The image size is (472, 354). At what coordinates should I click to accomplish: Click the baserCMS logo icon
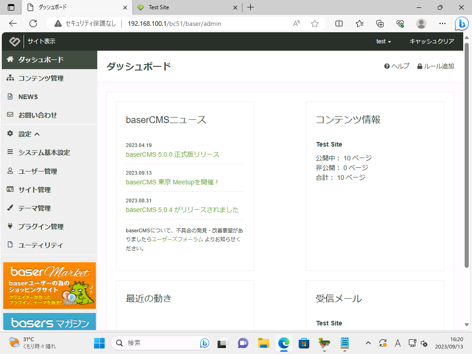pyautogui.click(x=14, y=41)
